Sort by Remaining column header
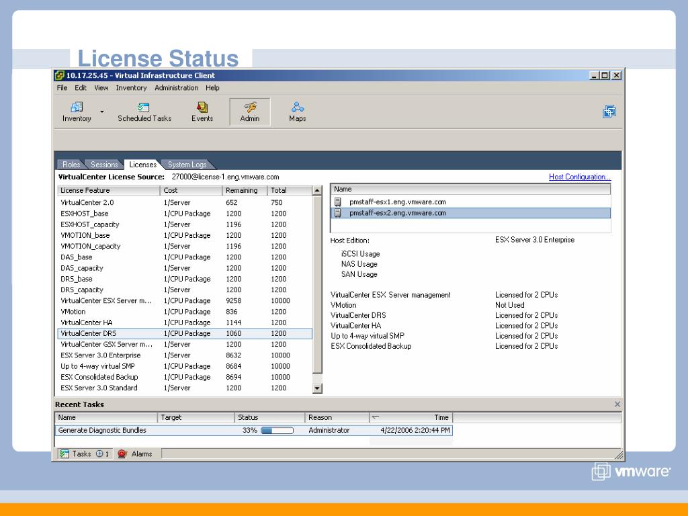The width and height of the screenshot is (688, 516). [245, 190]
